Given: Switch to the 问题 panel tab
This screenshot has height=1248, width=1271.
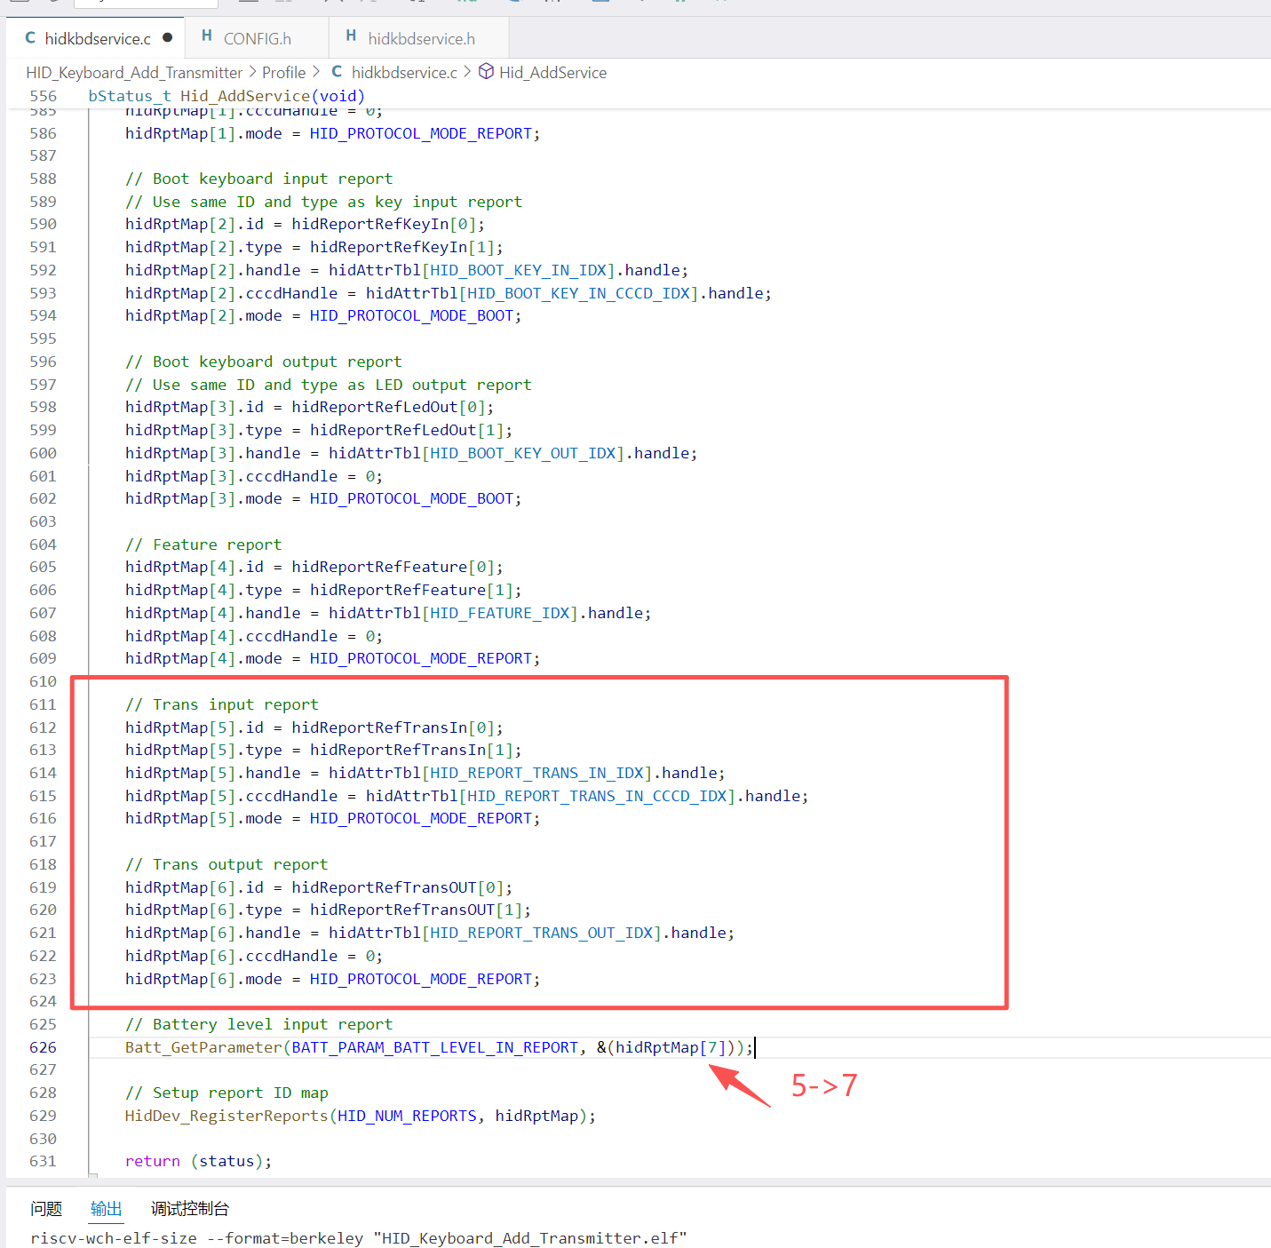Looking at the screenshot, I should tap(46, 1209).
